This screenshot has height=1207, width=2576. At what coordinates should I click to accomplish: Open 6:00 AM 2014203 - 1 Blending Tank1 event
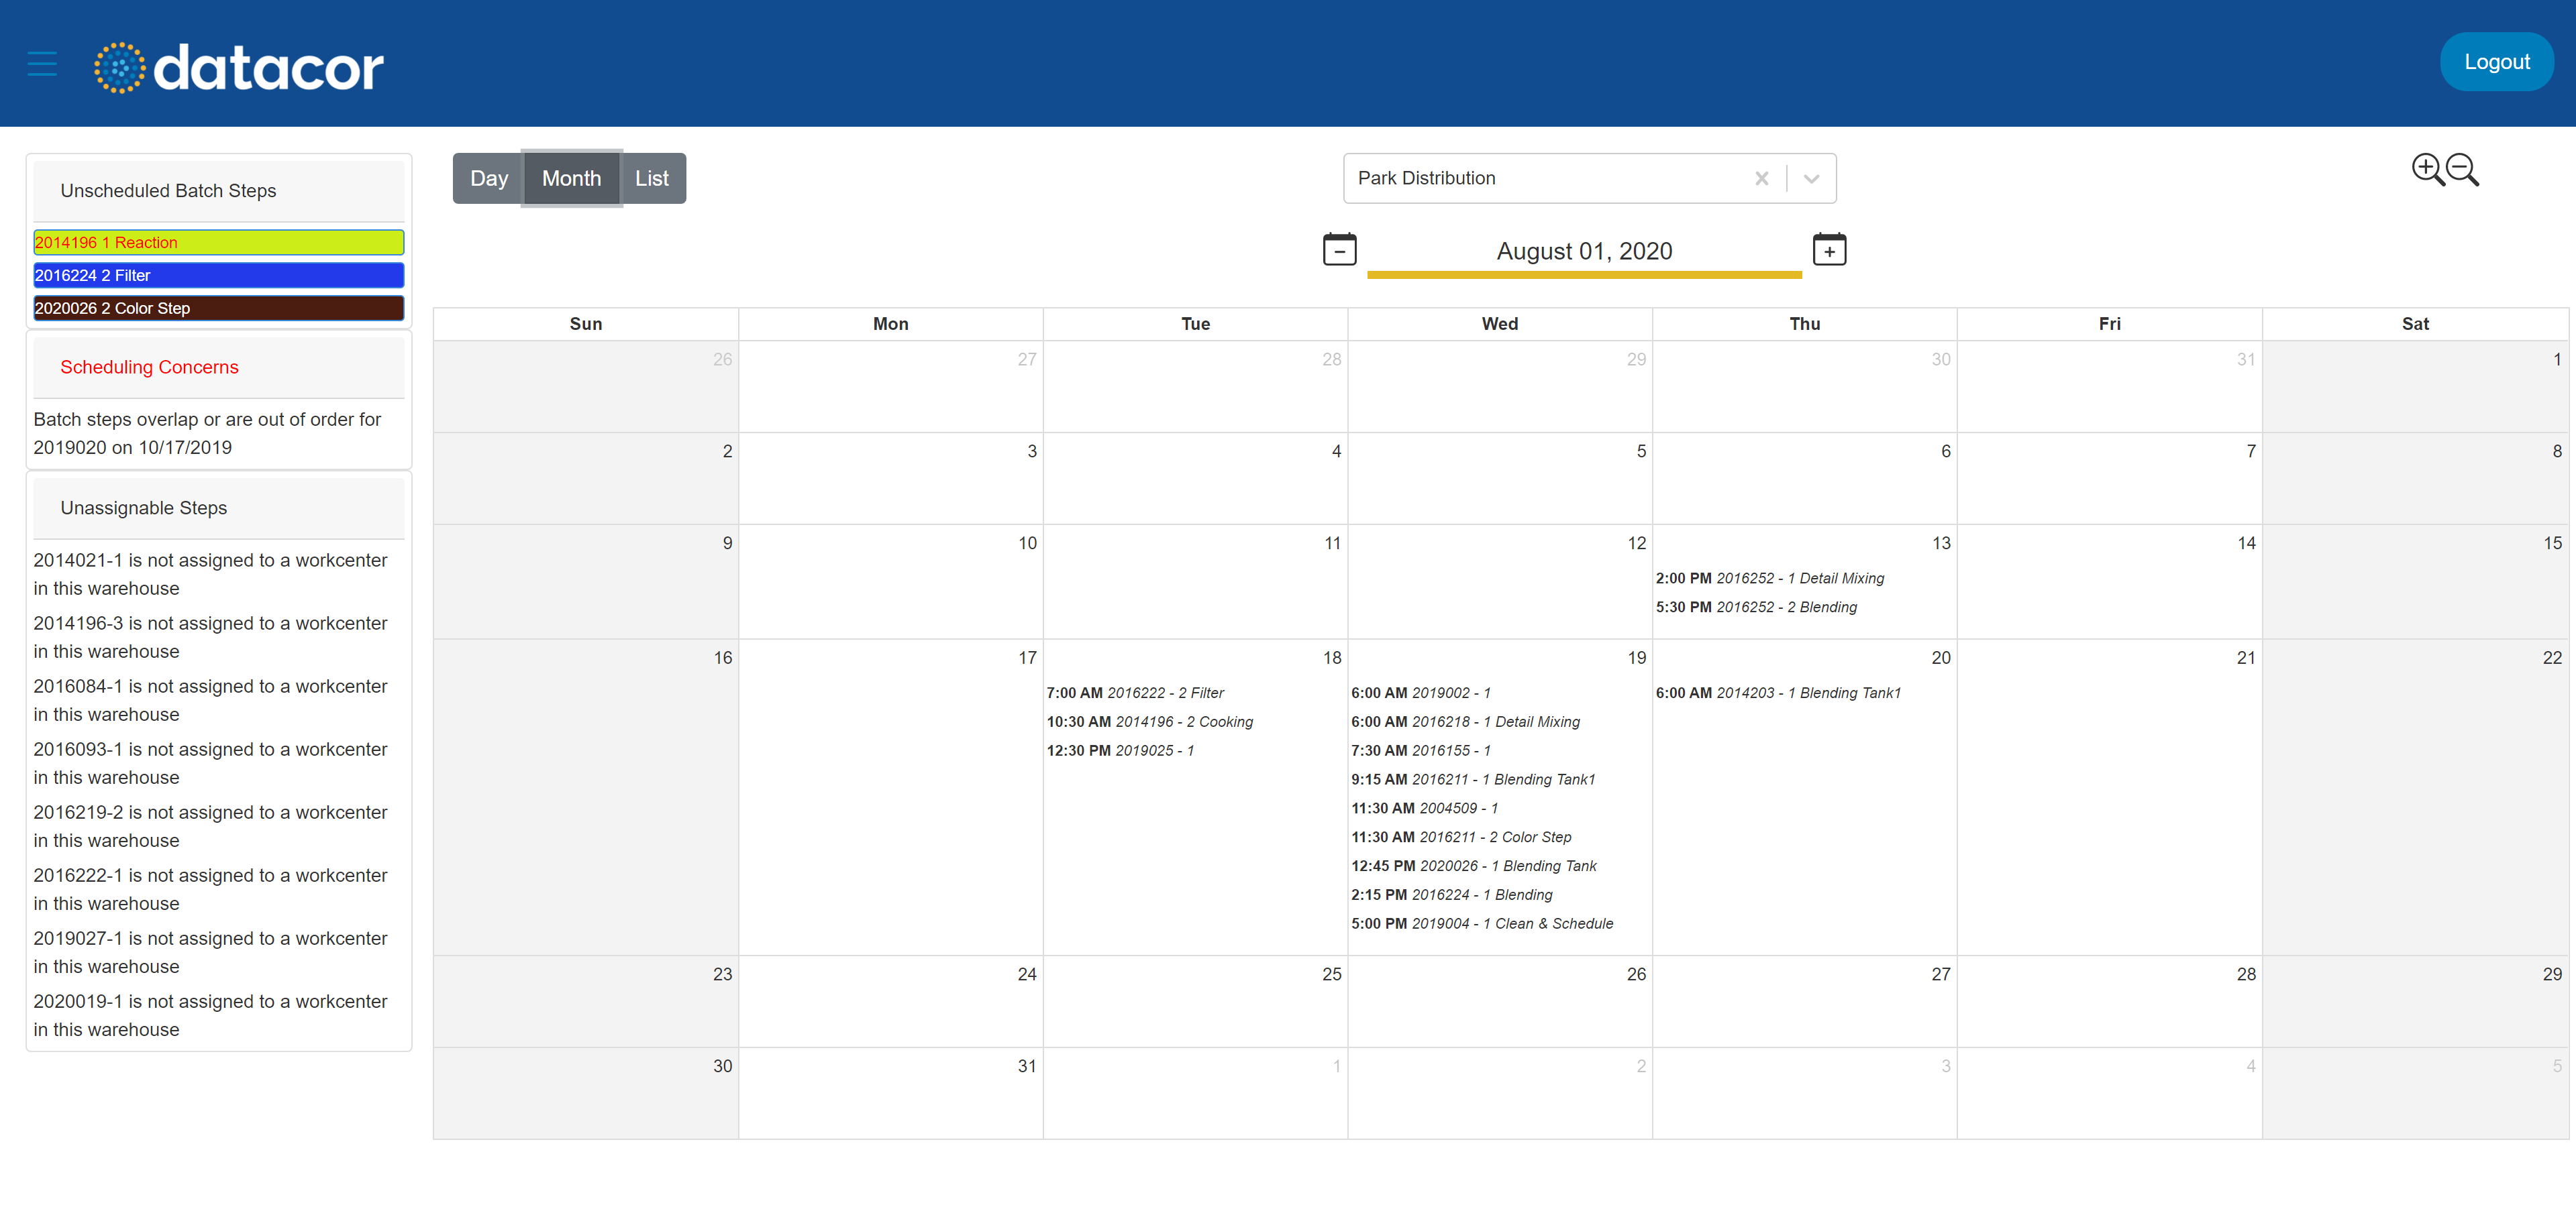(1778, 693)
